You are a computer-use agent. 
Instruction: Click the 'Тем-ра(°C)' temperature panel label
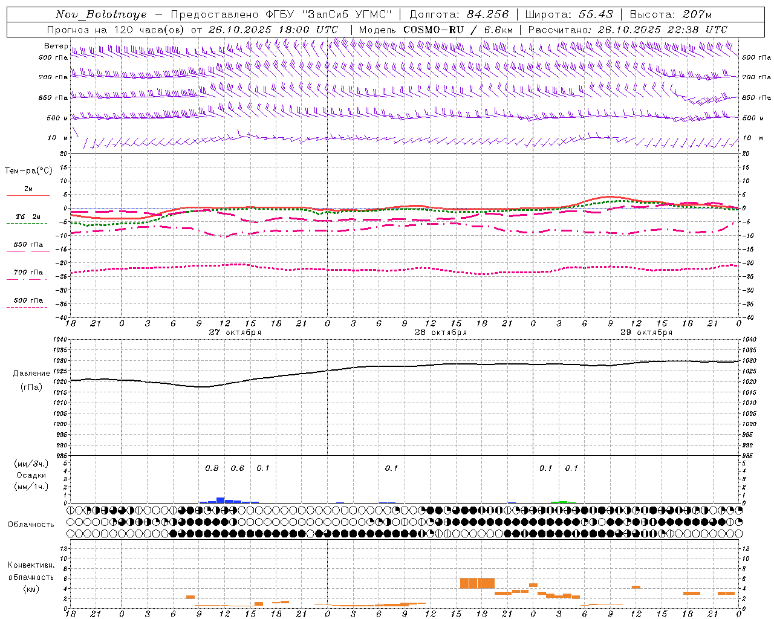click(x=28, y=171)
